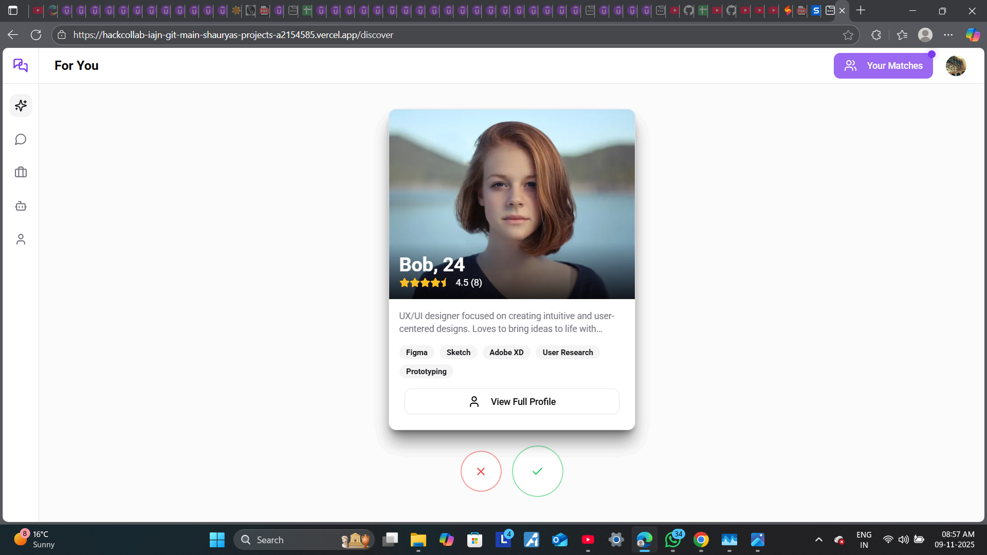Viewport: 987px width, 555px height.
Task: Select the Figma skill tag
Action: [416, 352]
